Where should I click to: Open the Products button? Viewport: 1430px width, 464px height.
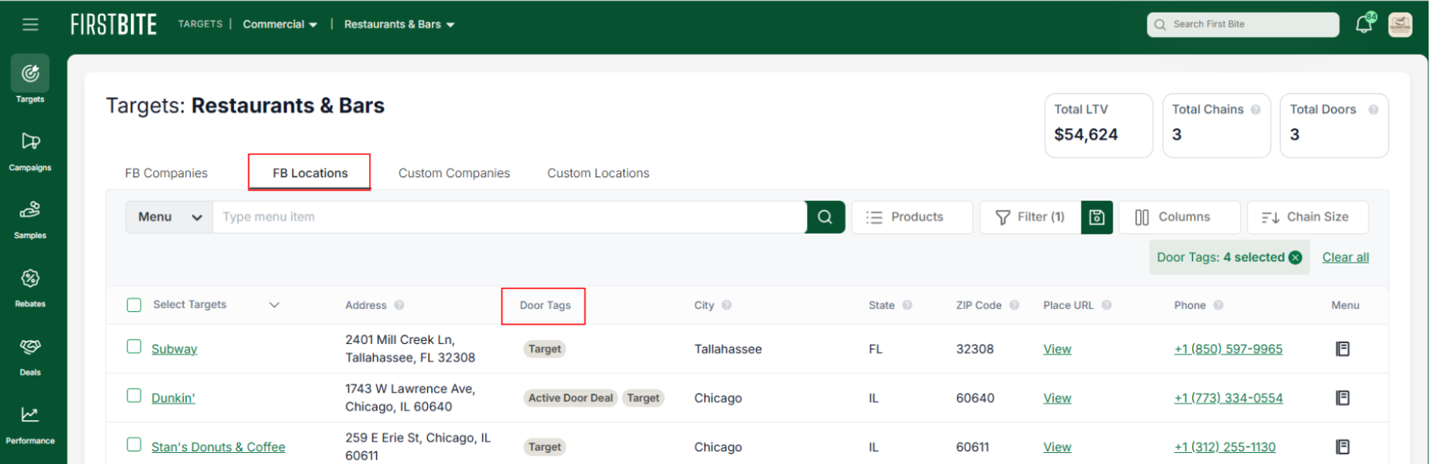(912, 217)
